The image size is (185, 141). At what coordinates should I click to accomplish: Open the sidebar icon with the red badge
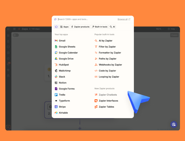pos(8,64)
